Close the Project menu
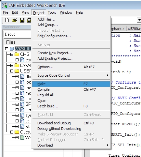The width and height of the screenshot is (141, 157). (x=39, y=13)
